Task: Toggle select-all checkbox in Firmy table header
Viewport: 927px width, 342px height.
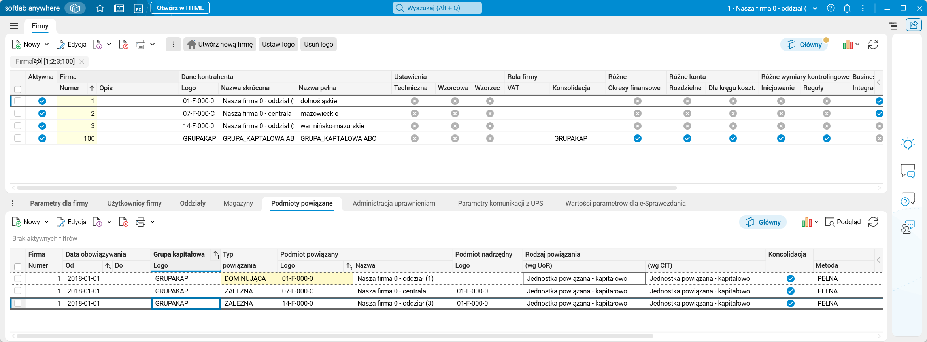Action: tap(18, 89)
